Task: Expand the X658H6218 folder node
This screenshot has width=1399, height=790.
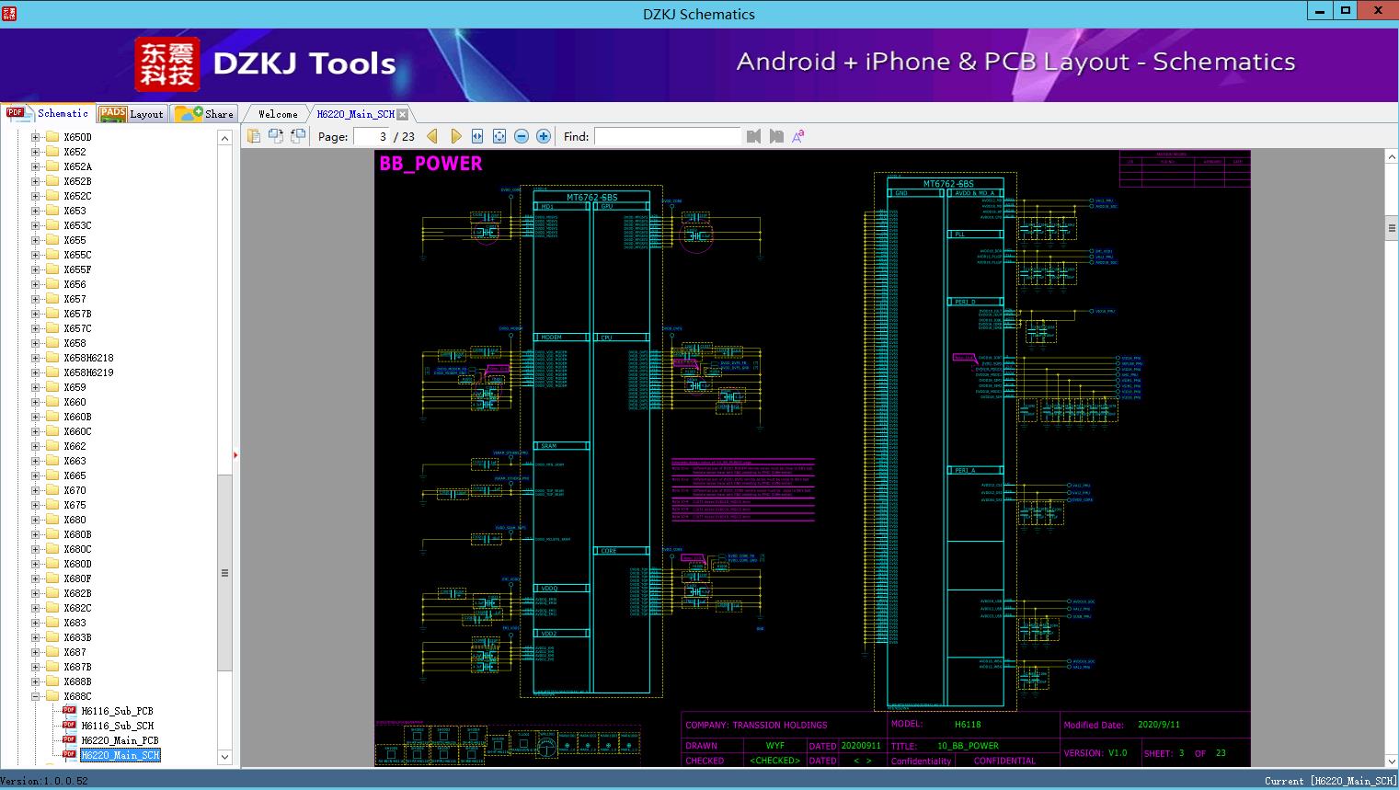Action: (x=35, y=358)
